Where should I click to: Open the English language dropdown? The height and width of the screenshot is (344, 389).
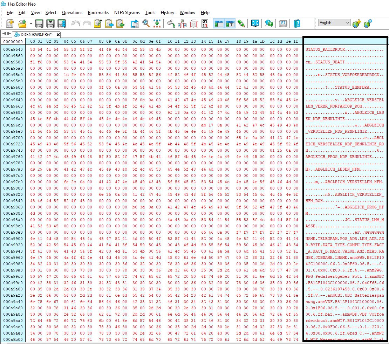pyautogui.click(x=334, y=23)
